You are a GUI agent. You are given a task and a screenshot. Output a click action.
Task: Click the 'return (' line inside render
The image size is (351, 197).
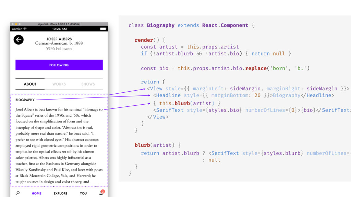[153, 82]
